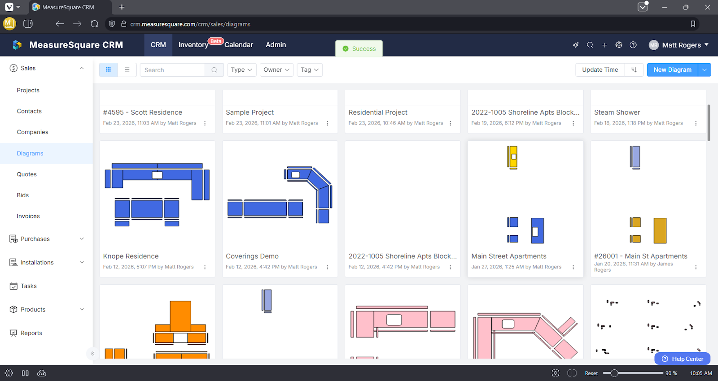Open the New Diagram dropdown arrow
This screenshot has height=381, width=718.
(705, 70)
